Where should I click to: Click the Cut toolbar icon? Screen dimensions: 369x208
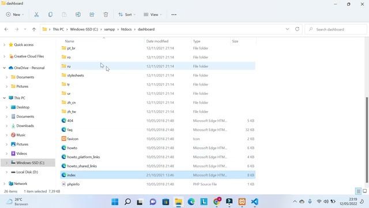[36, 14]
